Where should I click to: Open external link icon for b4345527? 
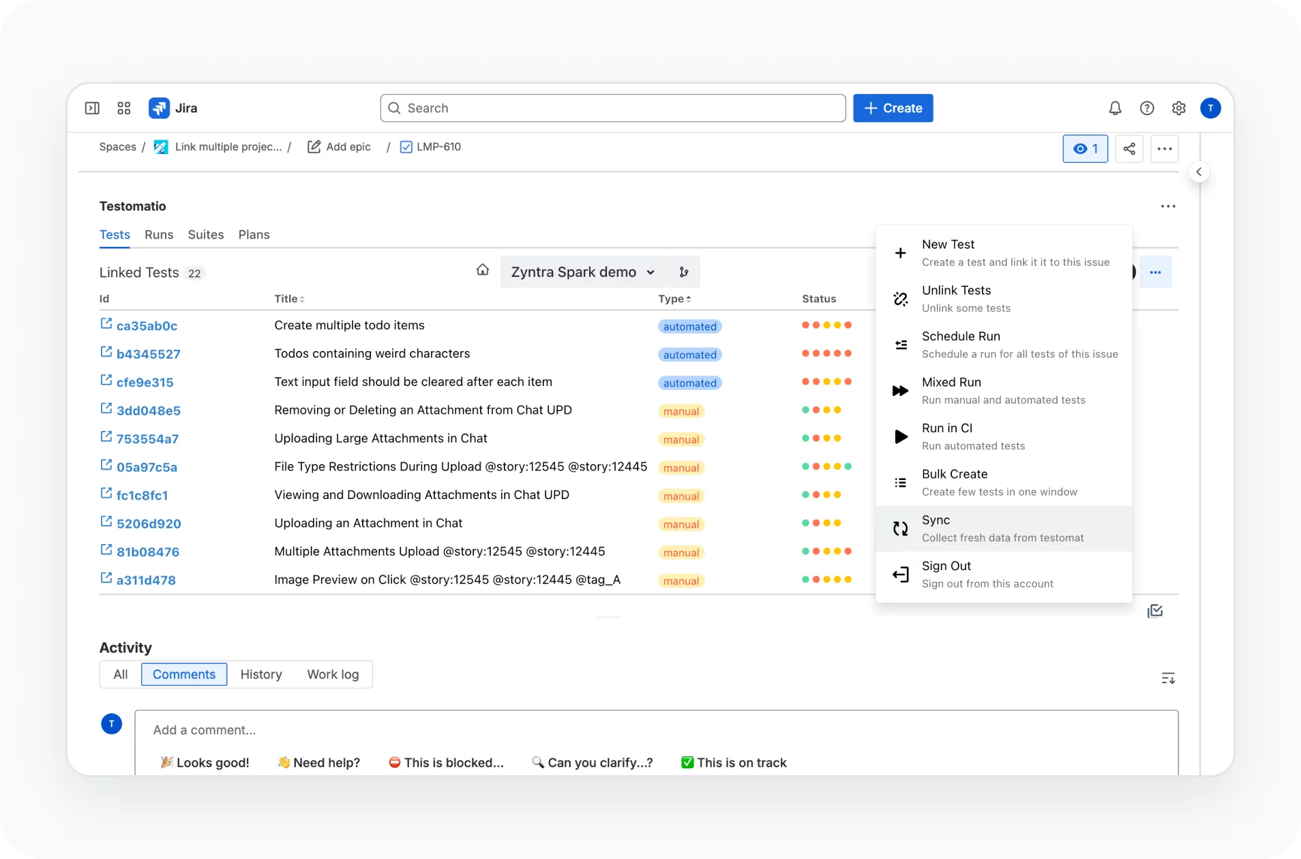106,352
